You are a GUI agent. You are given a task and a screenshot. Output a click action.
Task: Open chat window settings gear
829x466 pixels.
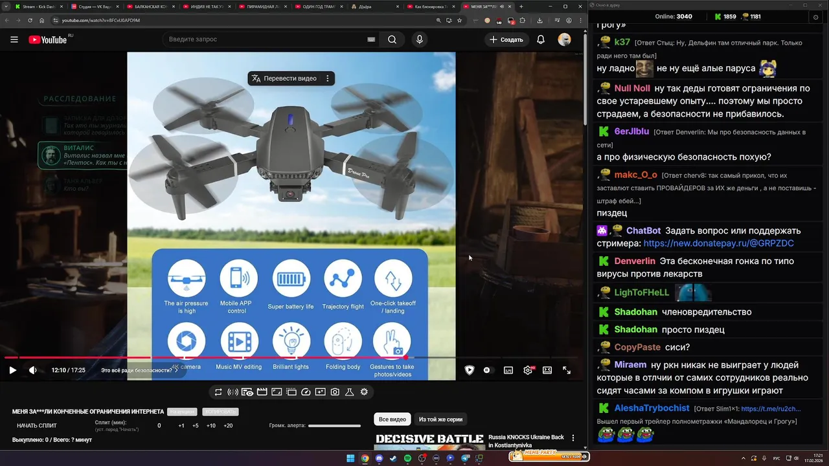pyautogui.click(x=815, y=17)
